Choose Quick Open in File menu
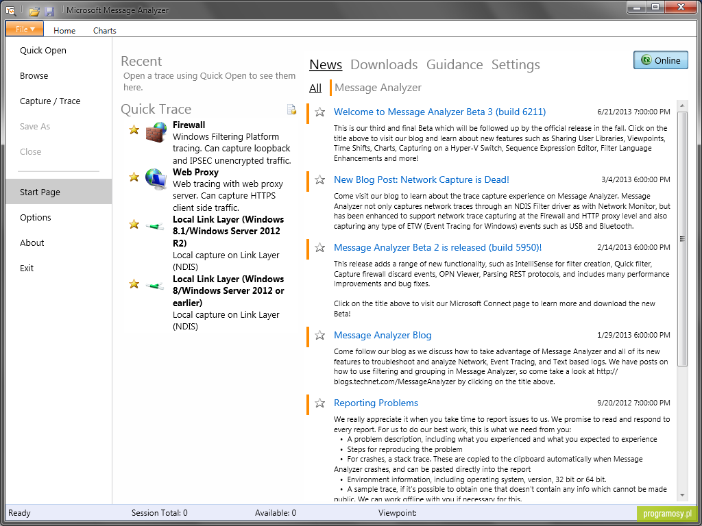 pyautogui.click(x=59, y=51)
